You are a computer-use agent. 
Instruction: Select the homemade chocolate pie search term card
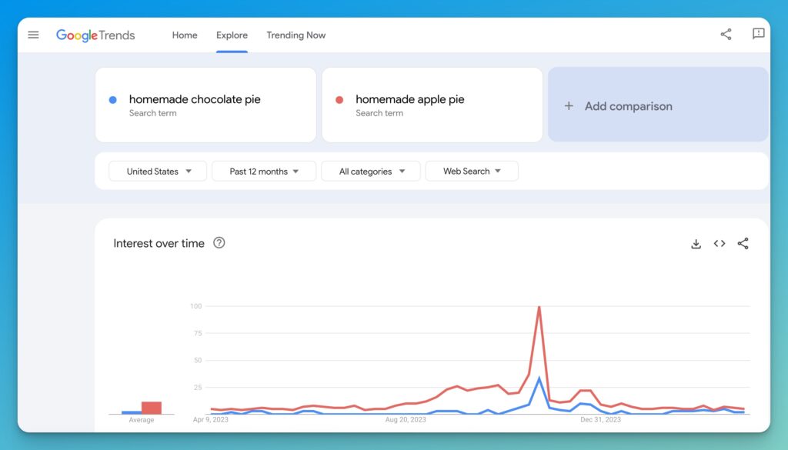(x=205, y=105)
